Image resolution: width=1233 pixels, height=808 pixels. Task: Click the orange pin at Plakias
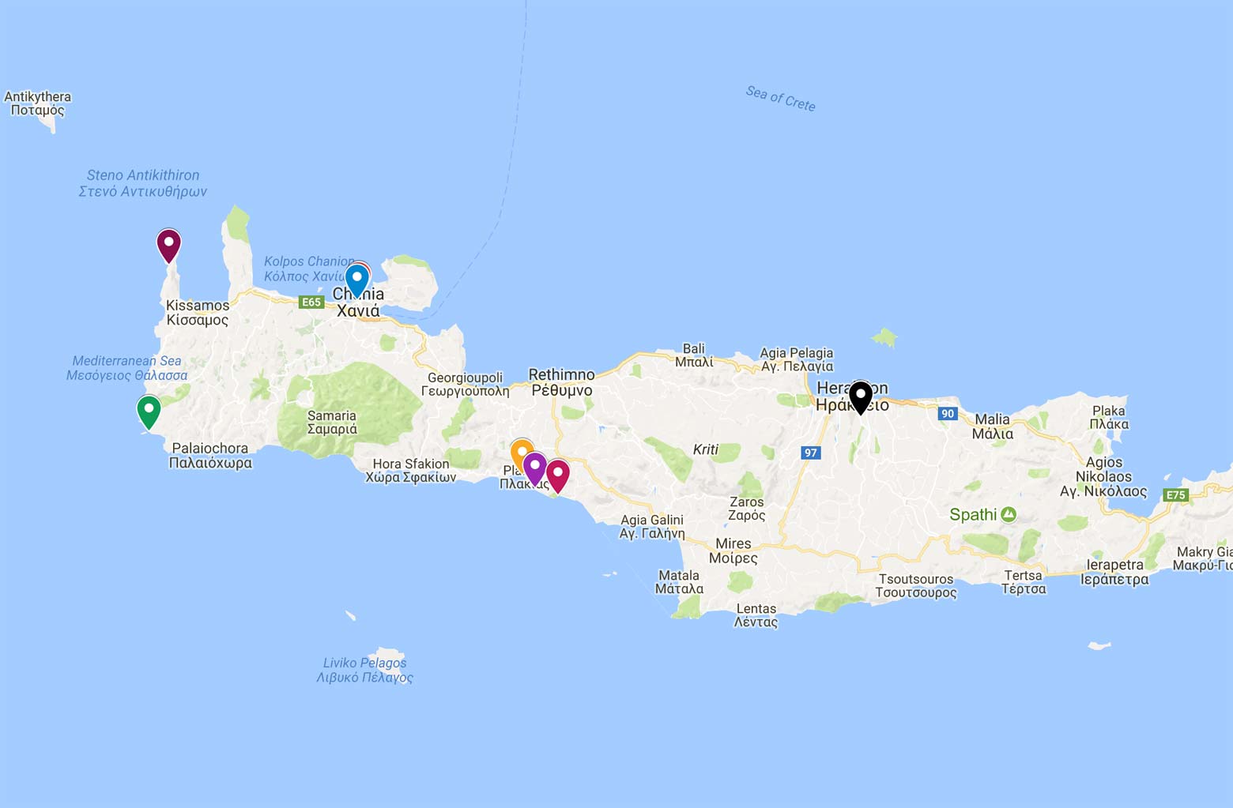pyautogui.click(x=520, y=453)
